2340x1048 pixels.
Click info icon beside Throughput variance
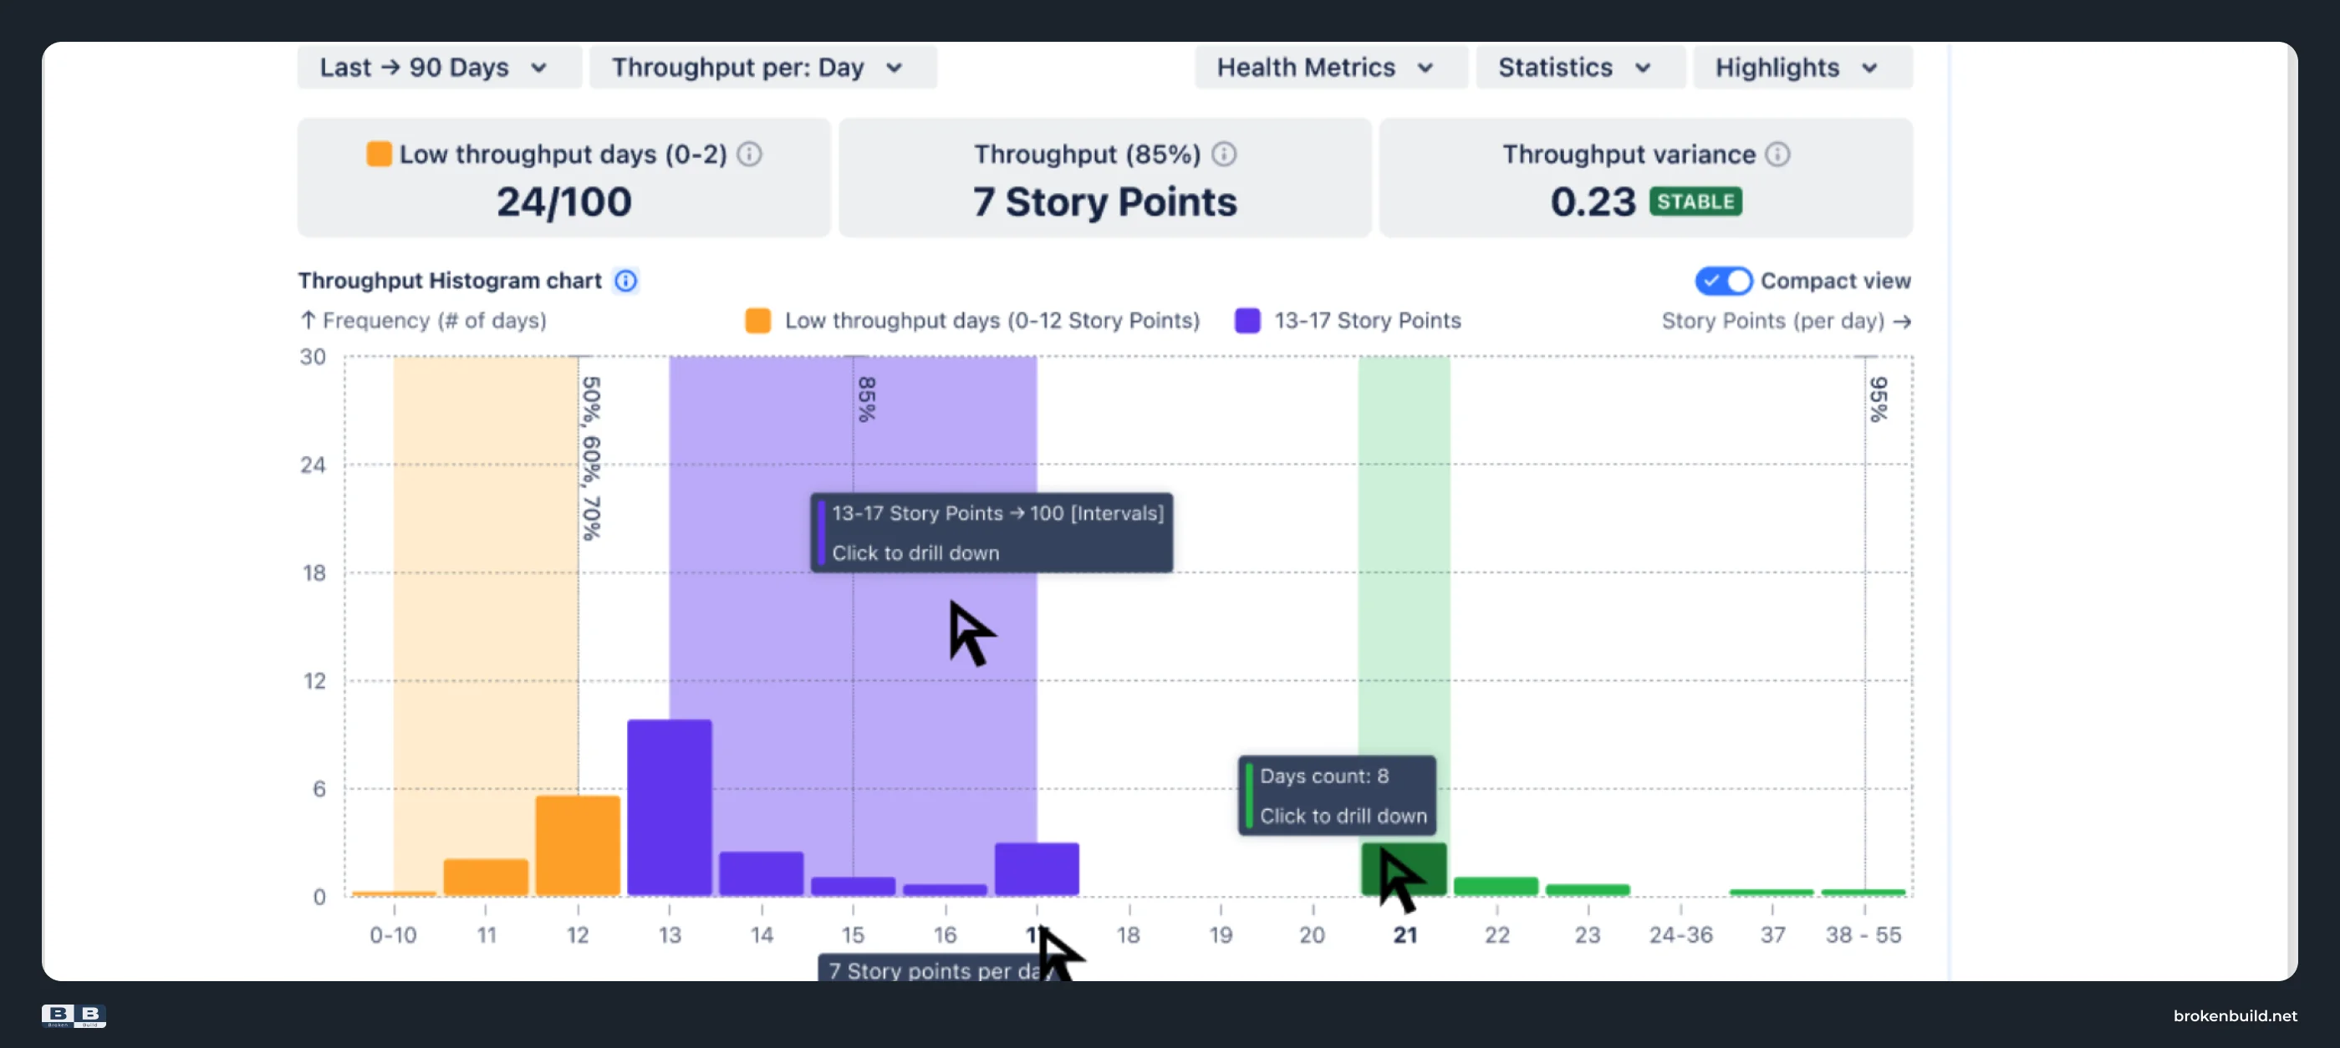pyautogui.click(x=1777, y=155)
